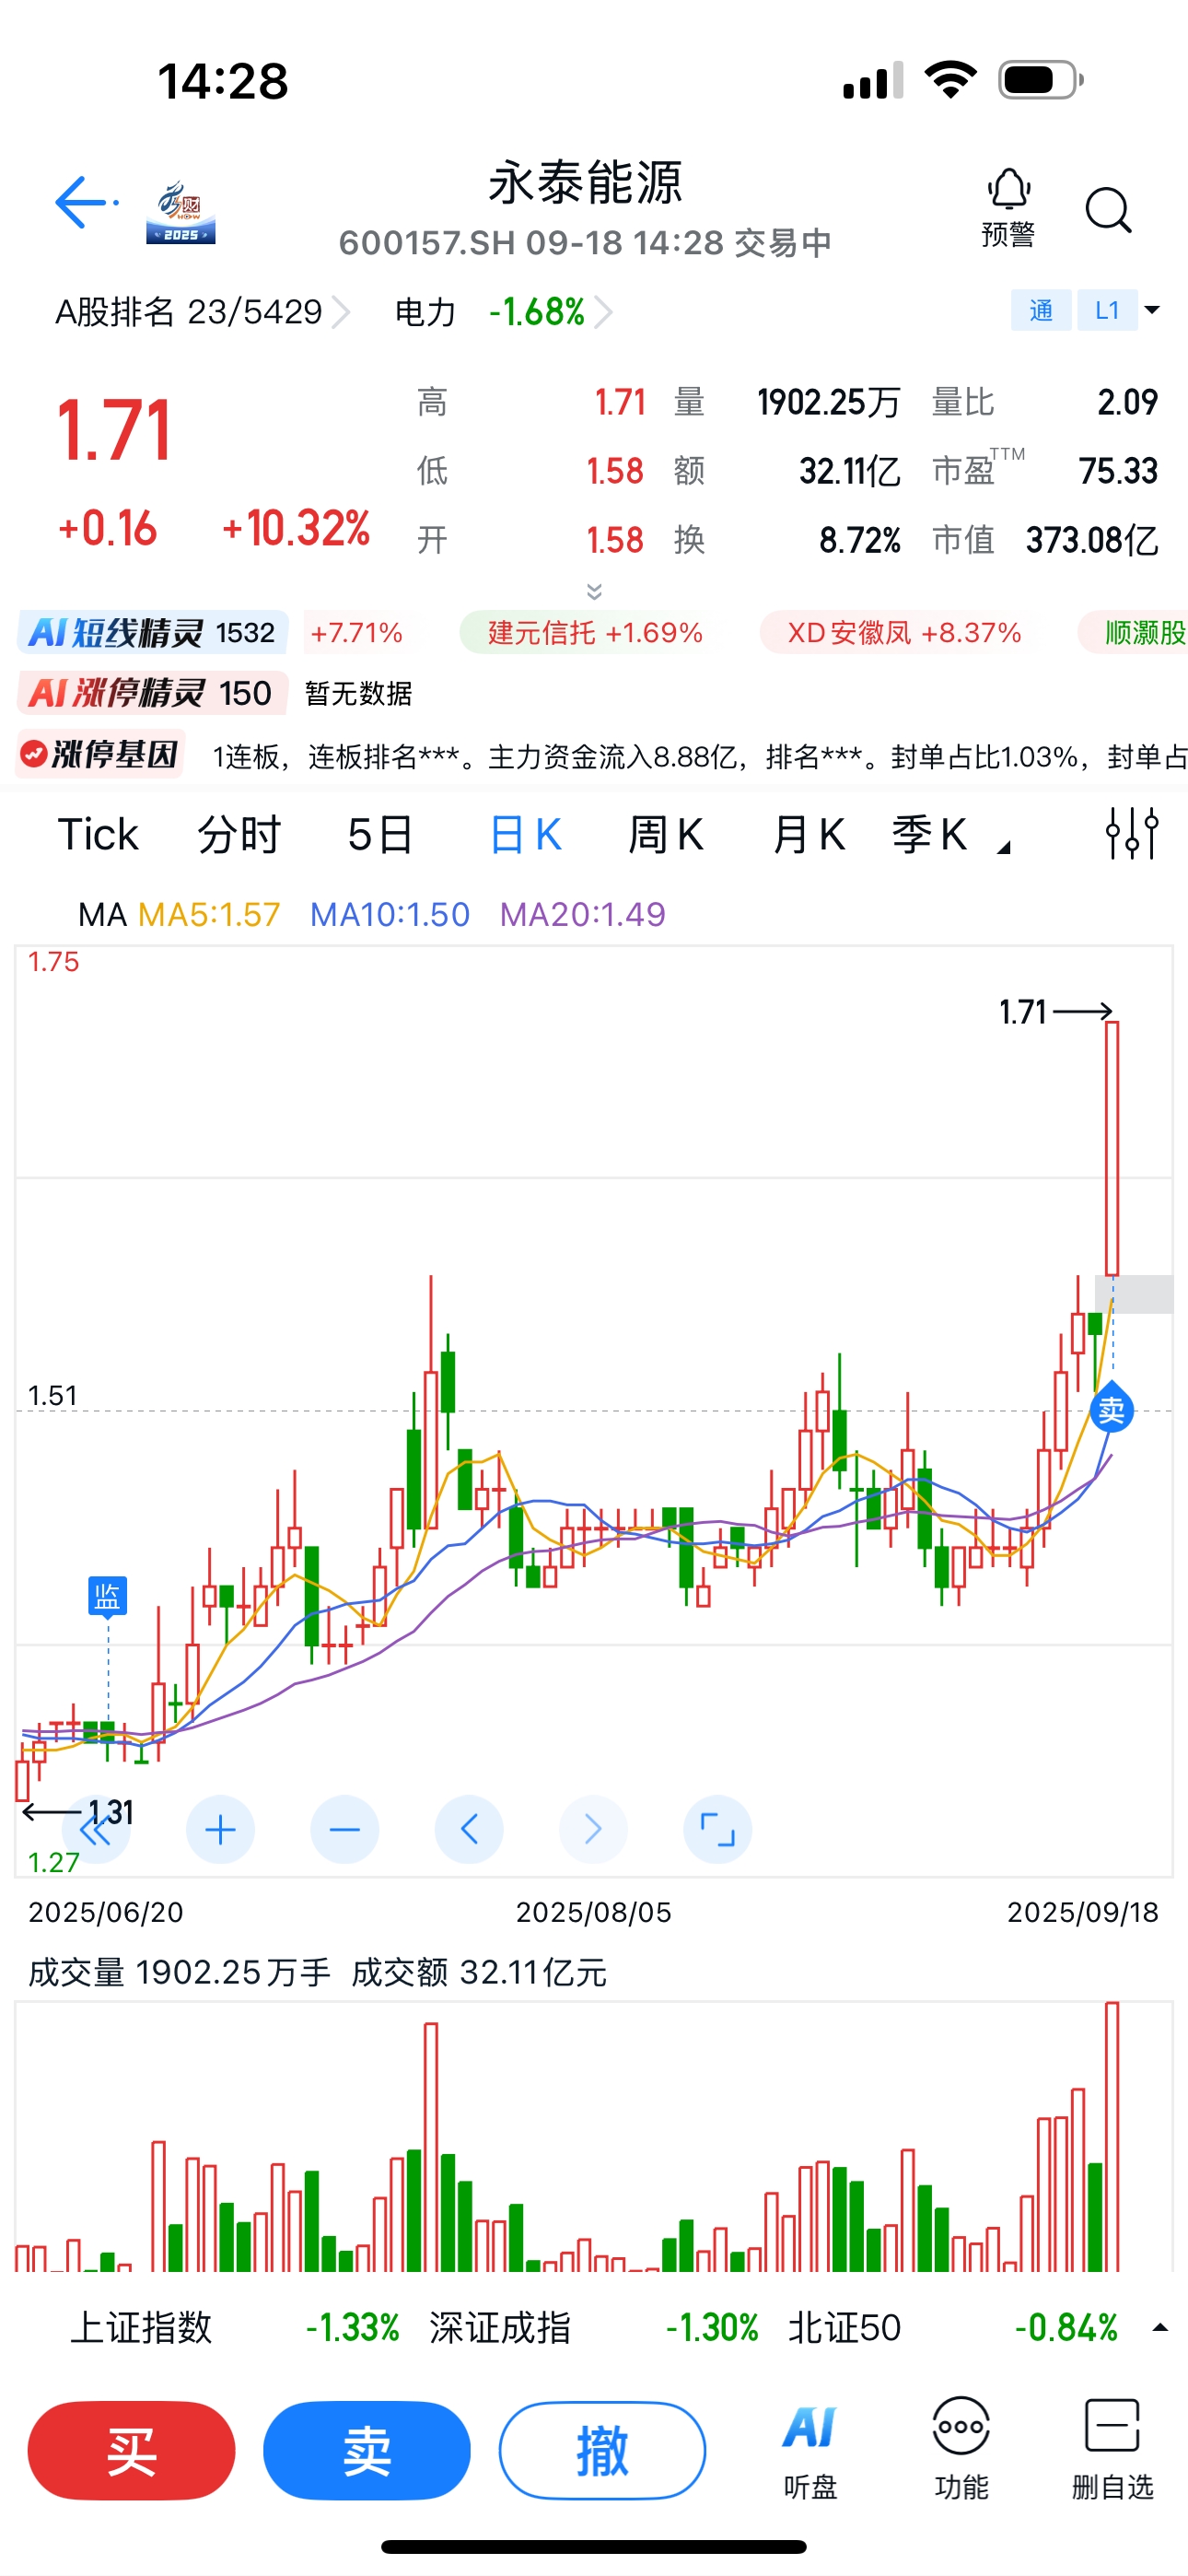Tap the 通 badge
The image size is (1188, 2576).
(x=1041, y=310)
